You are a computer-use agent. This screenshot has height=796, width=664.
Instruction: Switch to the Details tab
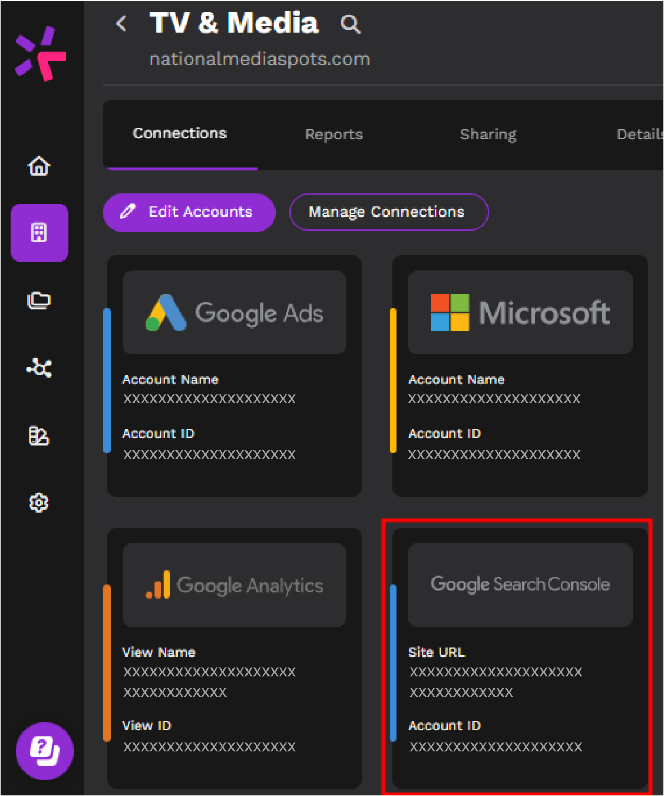(x=640, y=135)
